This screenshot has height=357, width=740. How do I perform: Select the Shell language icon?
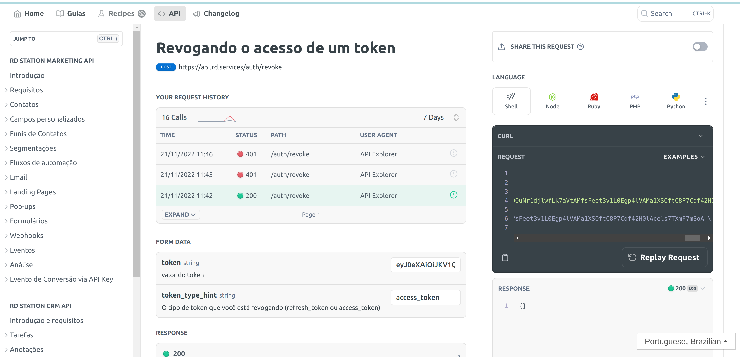[511, 101]
